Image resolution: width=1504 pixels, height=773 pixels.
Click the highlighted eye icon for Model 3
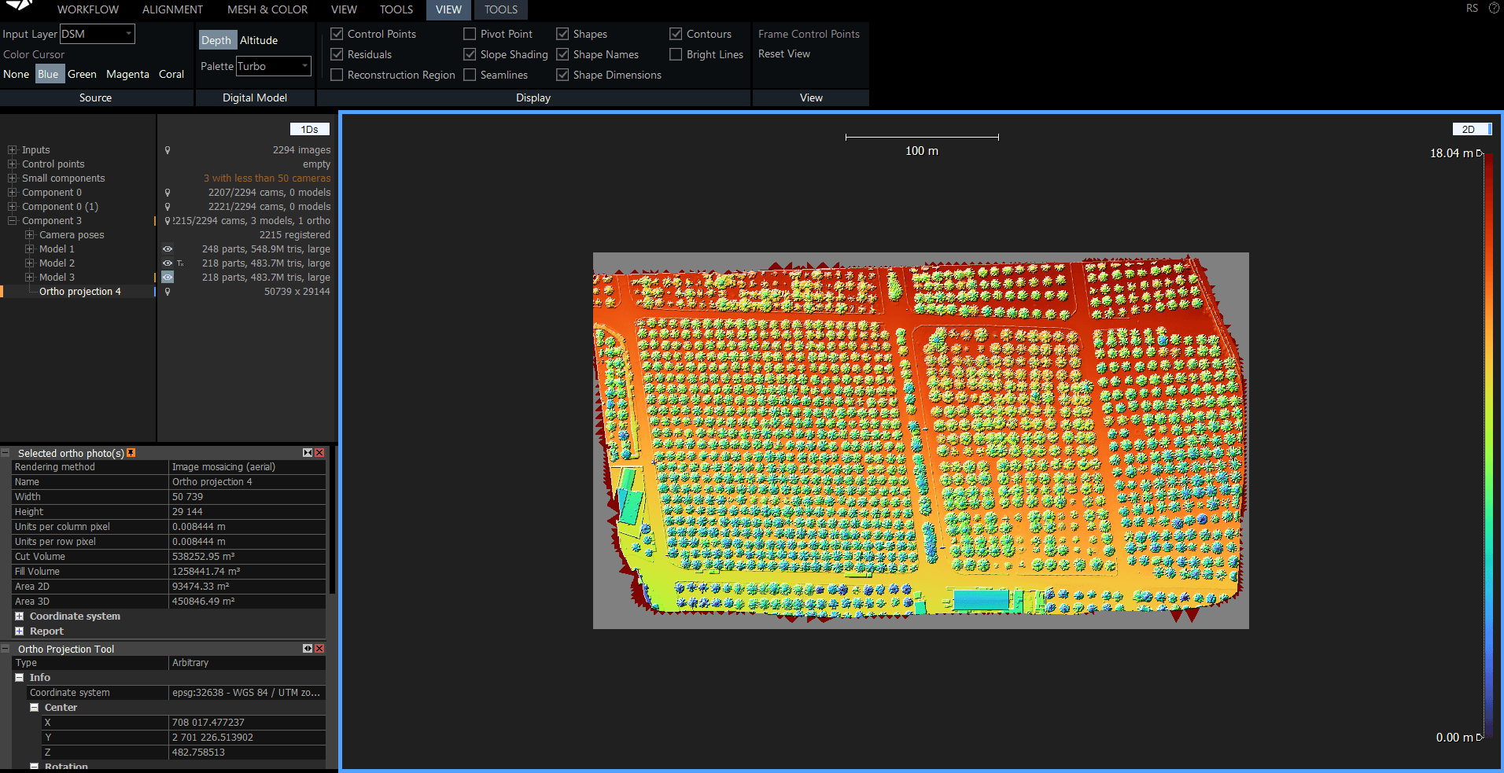pos(167,278)
